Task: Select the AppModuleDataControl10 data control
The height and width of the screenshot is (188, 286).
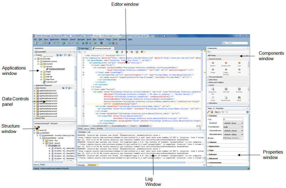Action: coord(49,96)
